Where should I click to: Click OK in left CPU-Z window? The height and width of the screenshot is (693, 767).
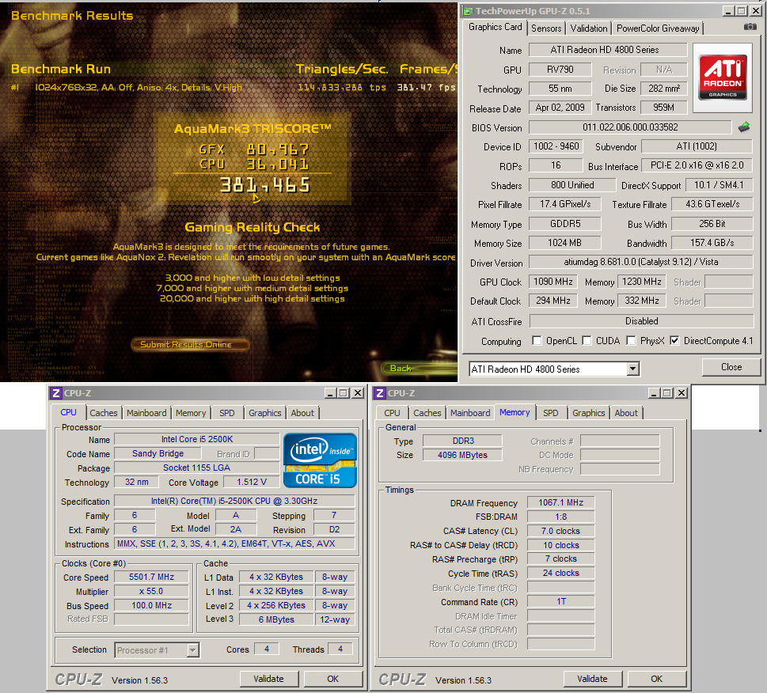[x=333, y=679]
